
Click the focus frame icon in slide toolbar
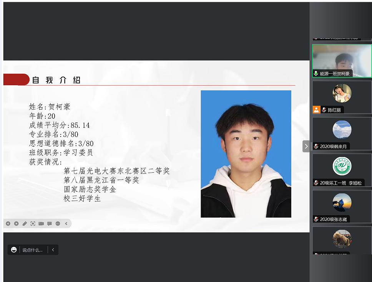tap(33, 224)
